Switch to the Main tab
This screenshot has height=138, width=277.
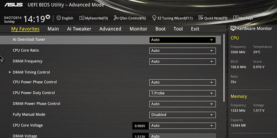[x=53, y=29]
